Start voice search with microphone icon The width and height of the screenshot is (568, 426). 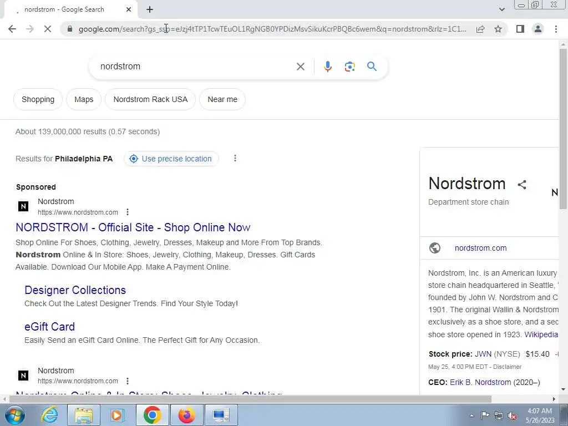point(327,67)
